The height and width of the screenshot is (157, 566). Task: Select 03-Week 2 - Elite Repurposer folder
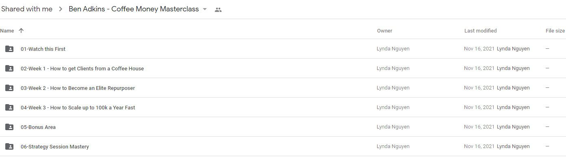pos(283,88)
